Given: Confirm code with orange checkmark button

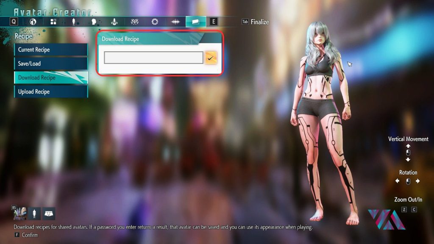Looking at the screenshot, I should point(211,58).
